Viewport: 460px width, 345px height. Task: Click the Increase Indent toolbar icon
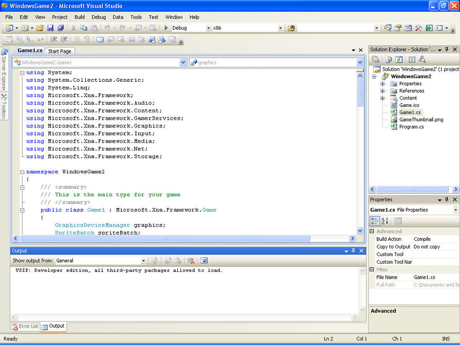point(64,39)
